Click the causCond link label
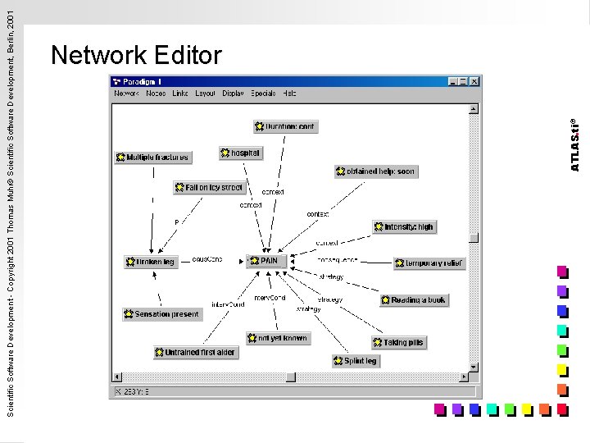590x443 pixels. (x=207, y=259)
